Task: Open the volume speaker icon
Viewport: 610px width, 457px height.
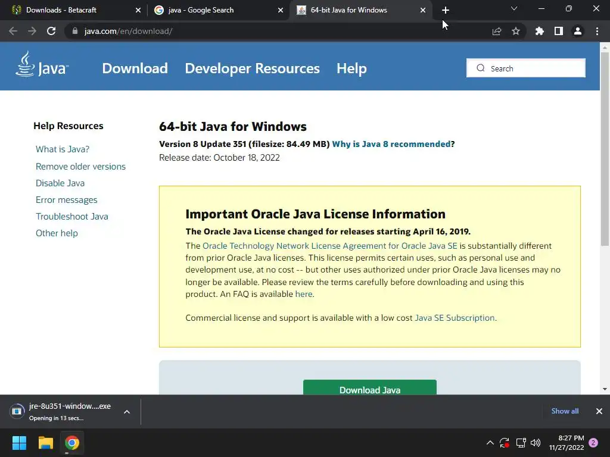Action: (x=536, y=443)
